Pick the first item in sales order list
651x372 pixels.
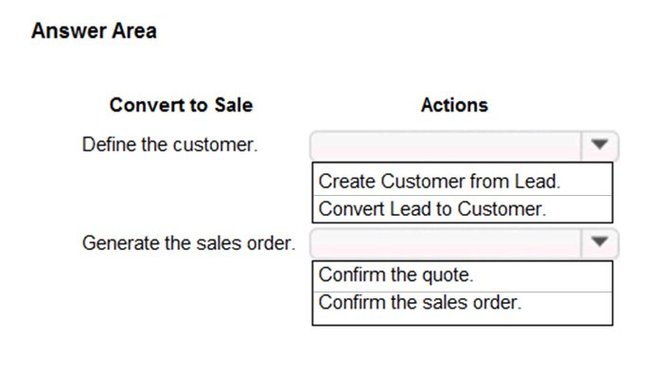(462, 276)
